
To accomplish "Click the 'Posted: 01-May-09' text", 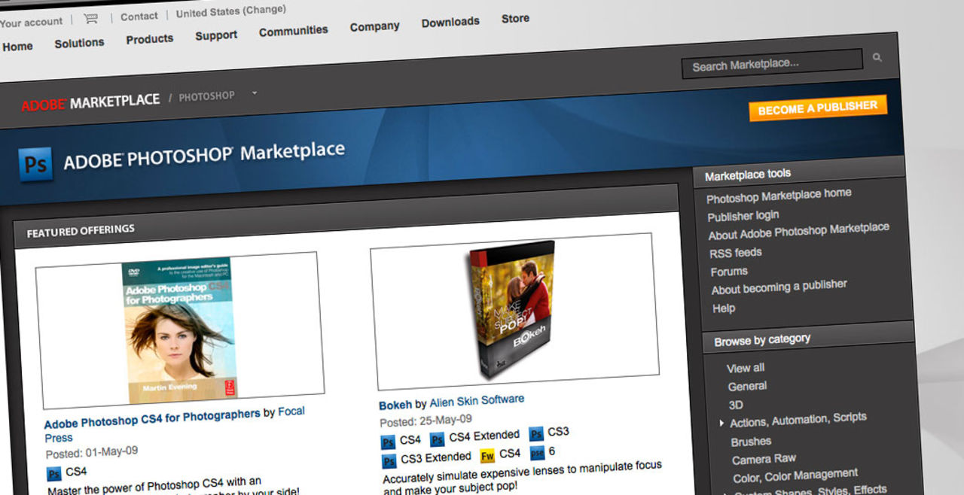I will tap(91, 453).
